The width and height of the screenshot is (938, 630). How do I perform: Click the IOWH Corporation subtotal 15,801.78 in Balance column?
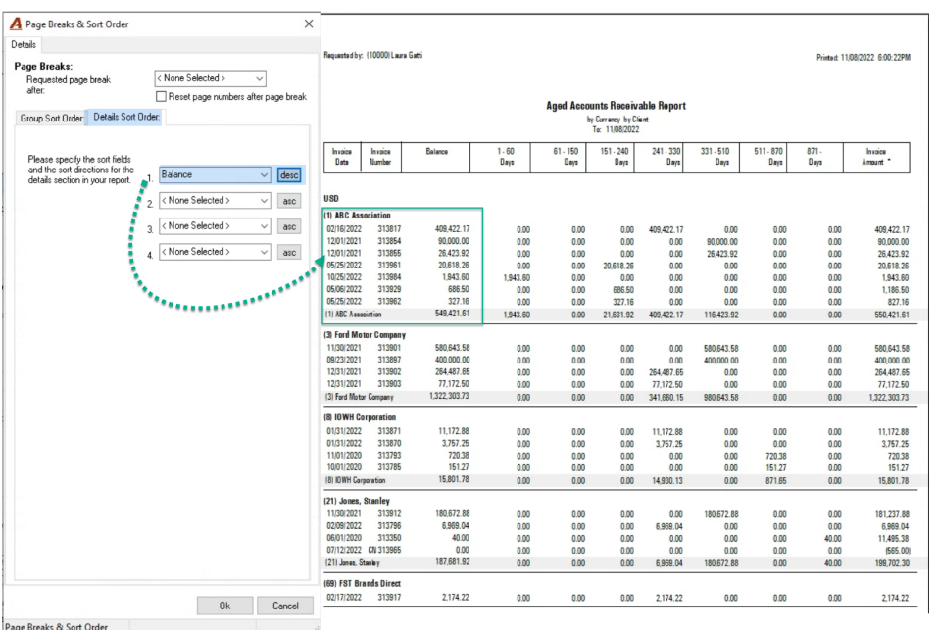click(454, 479)
